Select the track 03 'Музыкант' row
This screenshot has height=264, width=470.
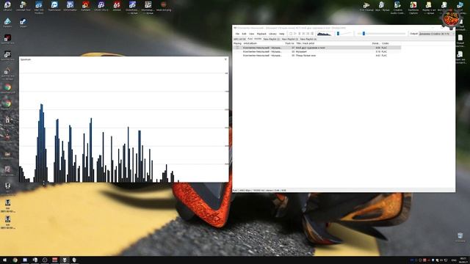(x=317, y=51)
